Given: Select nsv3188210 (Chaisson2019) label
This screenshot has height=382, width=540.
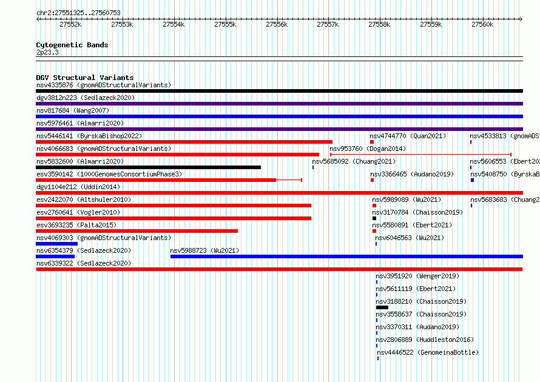Looking at the screenshot, I should [421, 301].
